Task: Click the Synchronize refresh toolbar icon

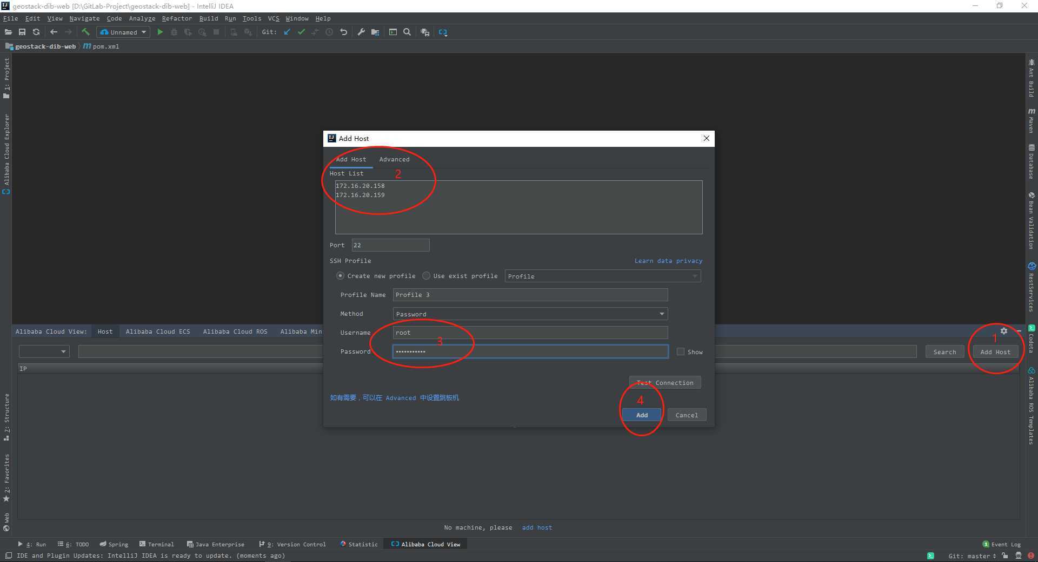Action: pos(36,32)
